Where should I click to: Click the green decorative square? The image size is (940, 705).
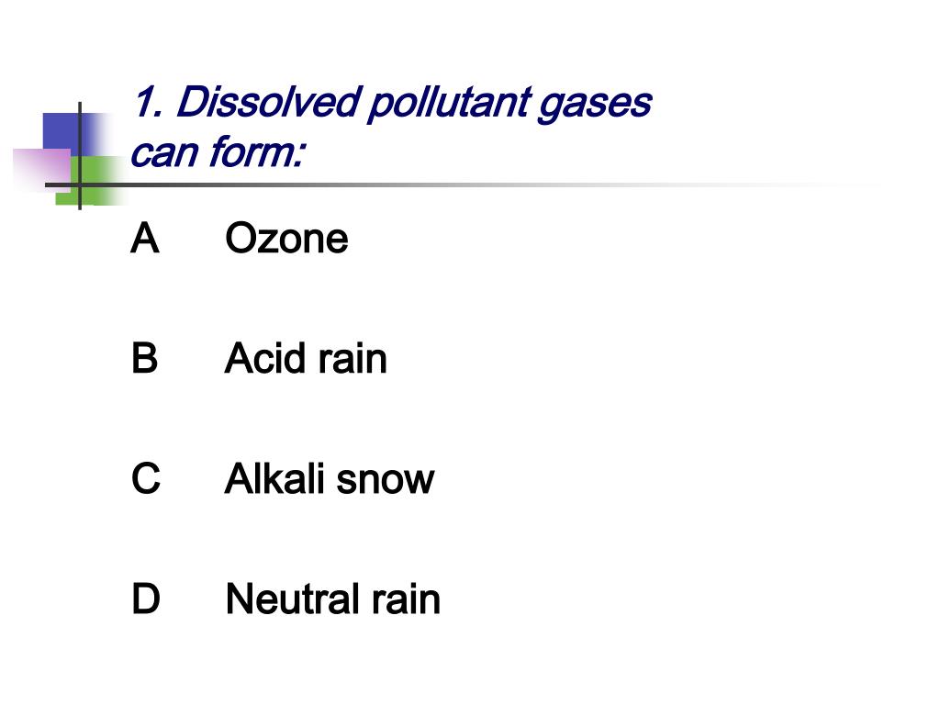[x=90, y=181]
